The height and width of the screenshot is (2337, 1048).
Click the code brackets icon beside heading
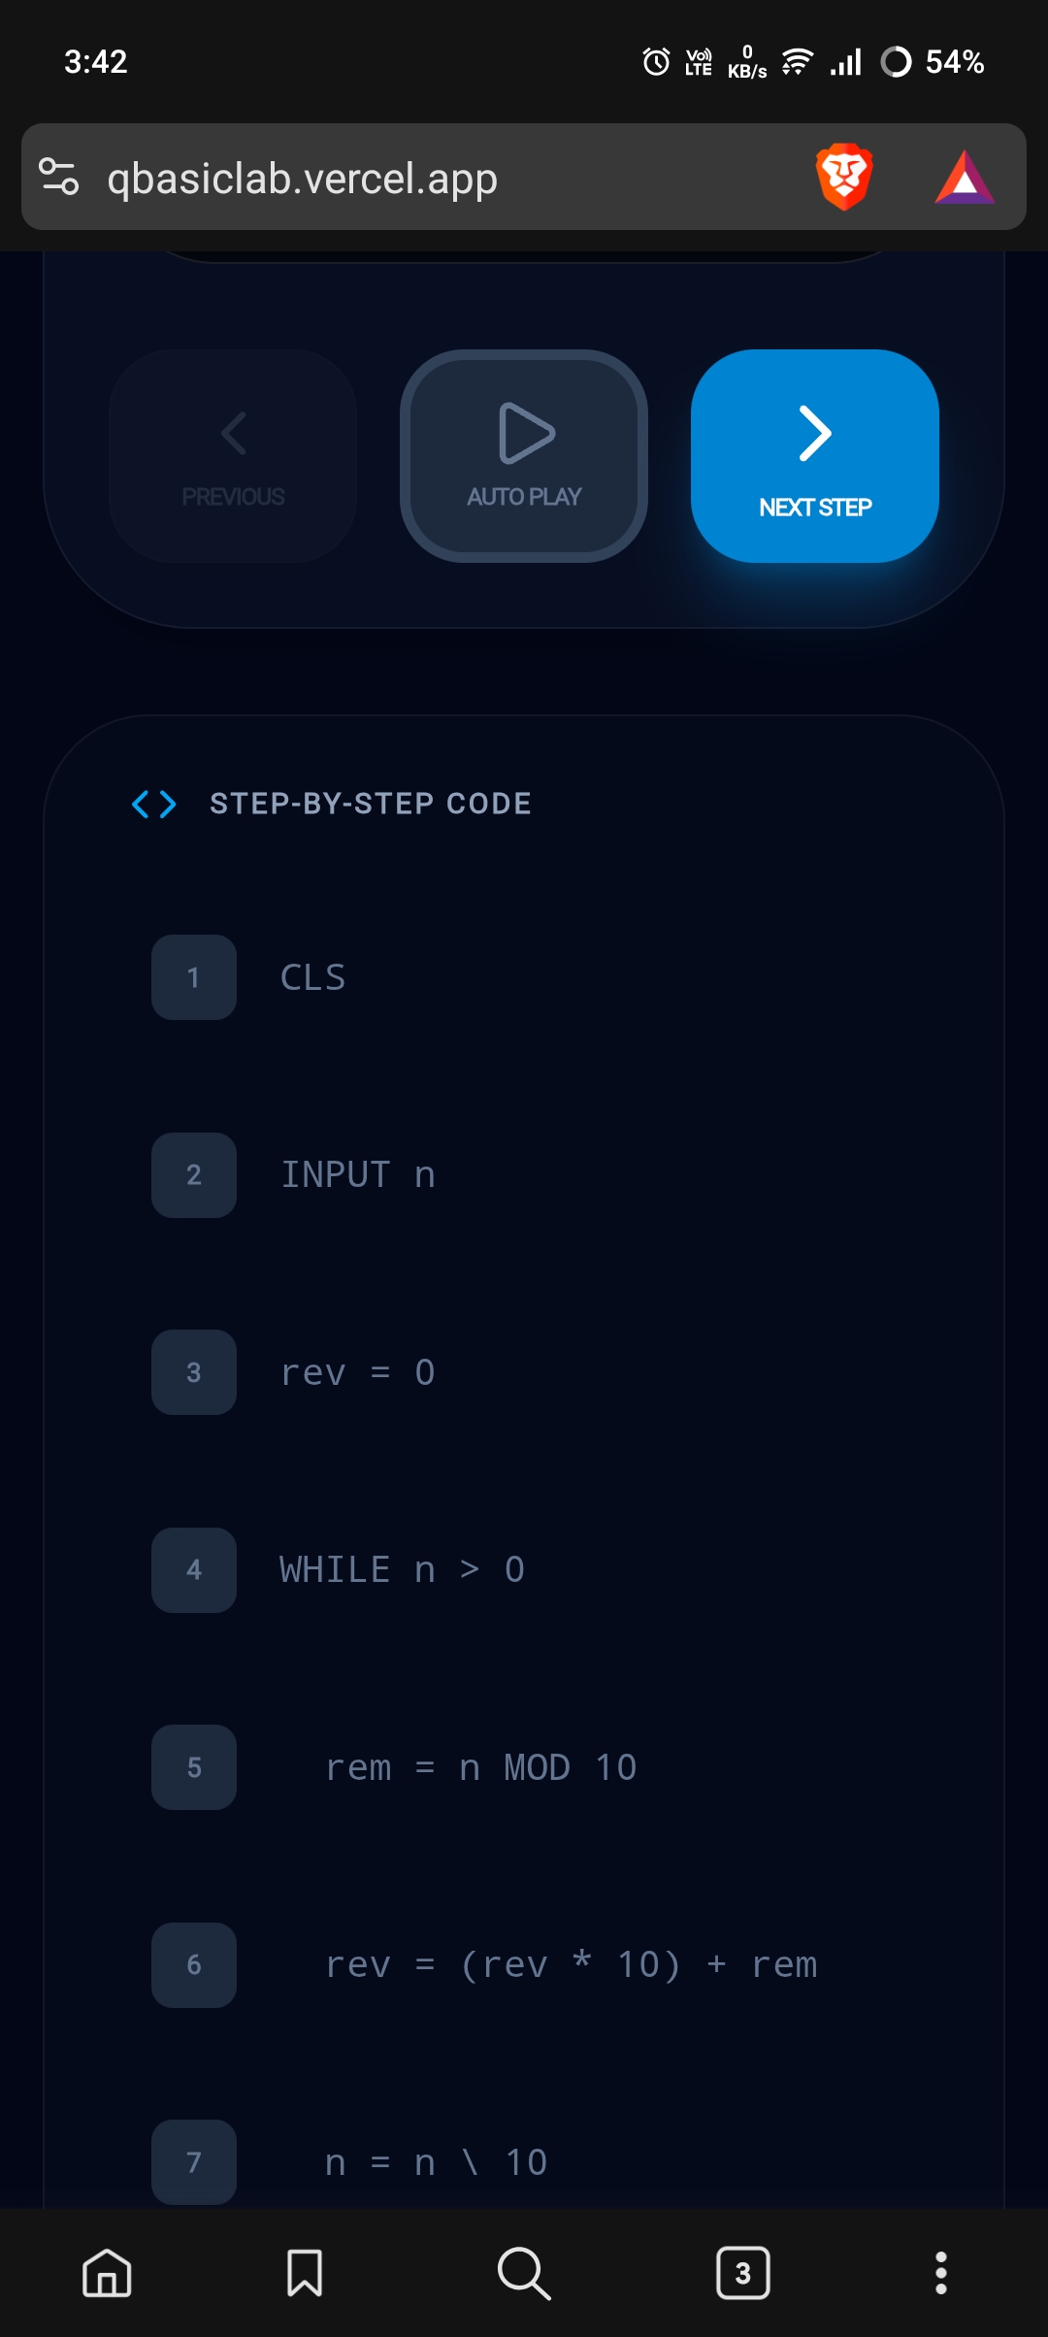(x=154, y=805)
